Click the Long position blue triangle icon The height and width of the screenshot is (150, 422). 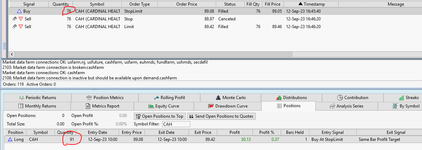click(10, 139)
